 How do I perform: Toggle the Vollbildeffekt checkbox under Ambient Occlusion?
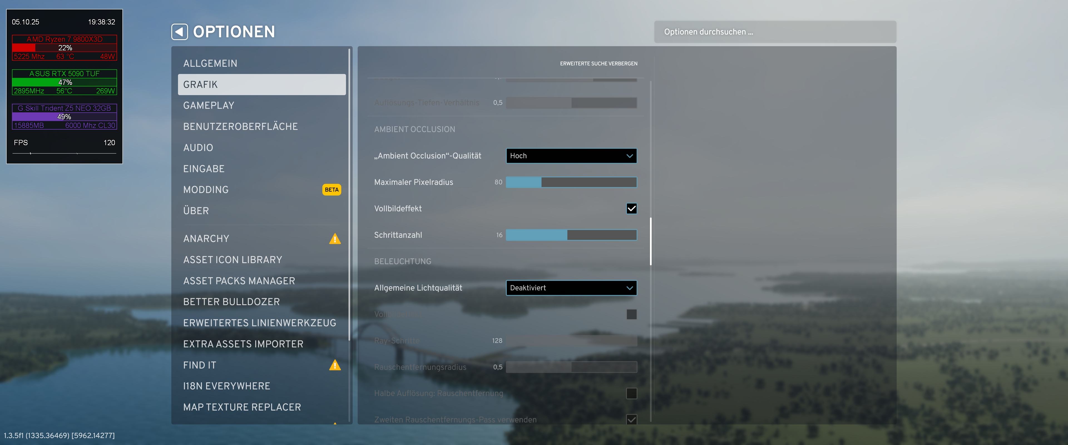click(x=631, y=209)
